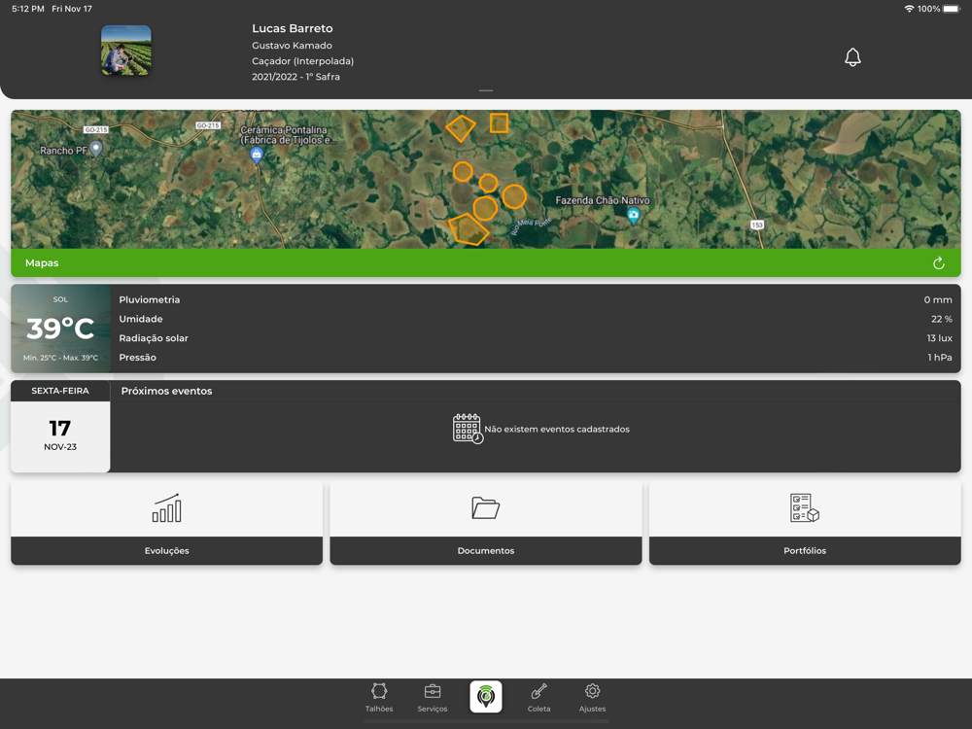This screenshot has height=729, width=972.
Task: Click the Lucas Barreto name
Action: pos(292,28)
